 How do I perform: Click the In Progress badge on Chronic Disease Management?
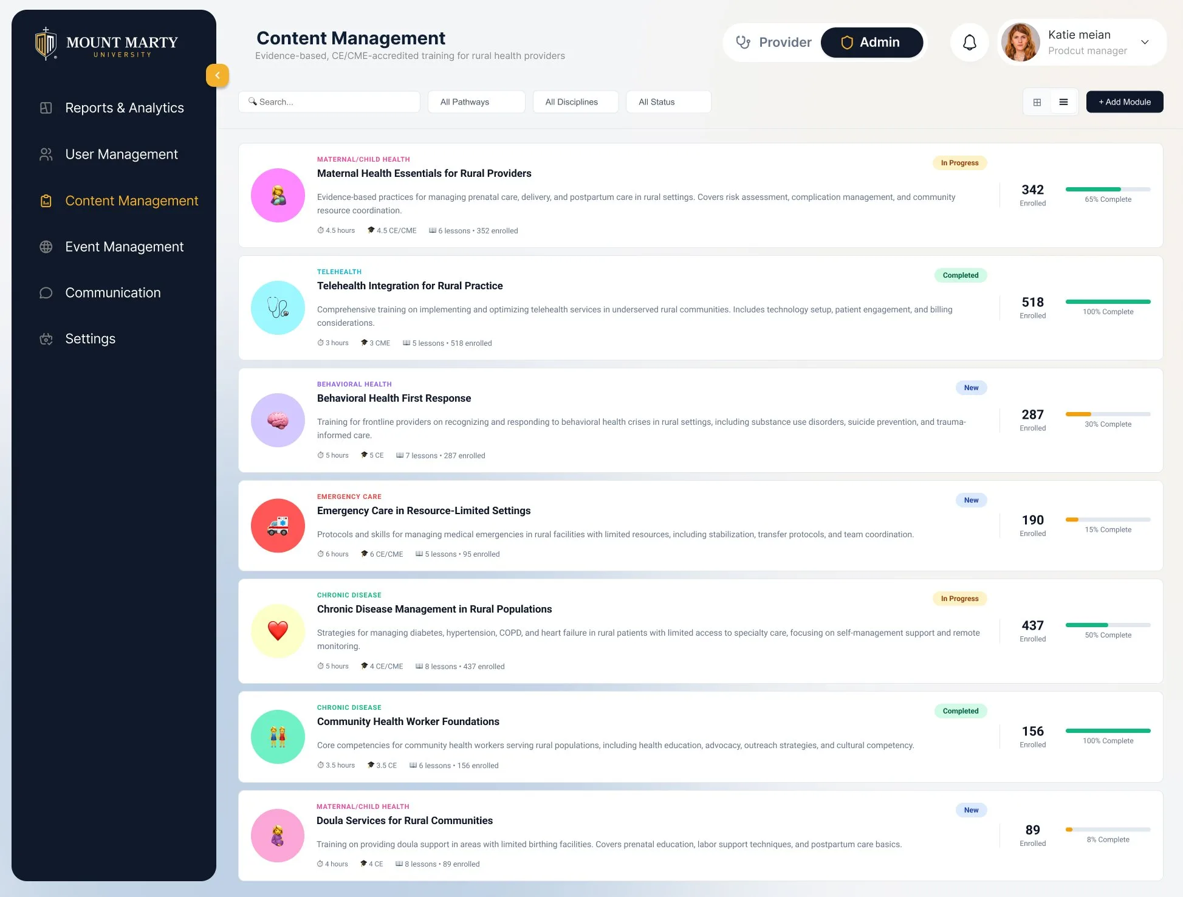point(959,599)
